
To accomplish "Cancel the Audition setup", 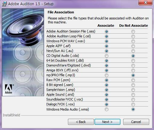I will pos(136,122).
